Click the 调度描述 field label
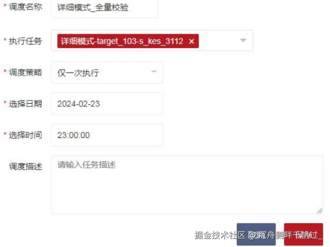This screenshot has height=247, width=330. [25, 166]
